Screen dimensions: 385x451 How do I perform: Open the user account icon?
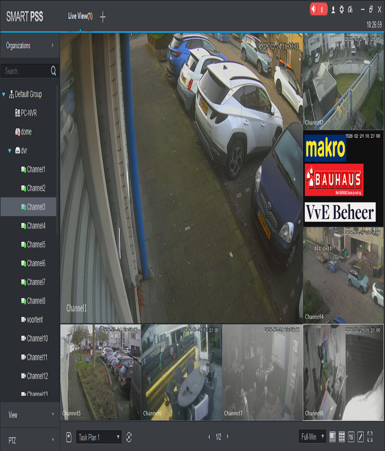(333, 9)
